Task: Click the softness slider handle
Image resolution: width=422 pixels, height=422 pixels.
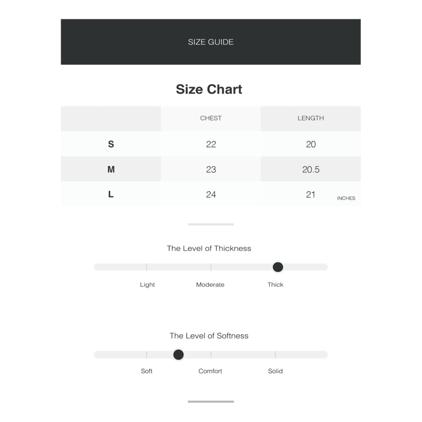Action: (x=179, y=354)
